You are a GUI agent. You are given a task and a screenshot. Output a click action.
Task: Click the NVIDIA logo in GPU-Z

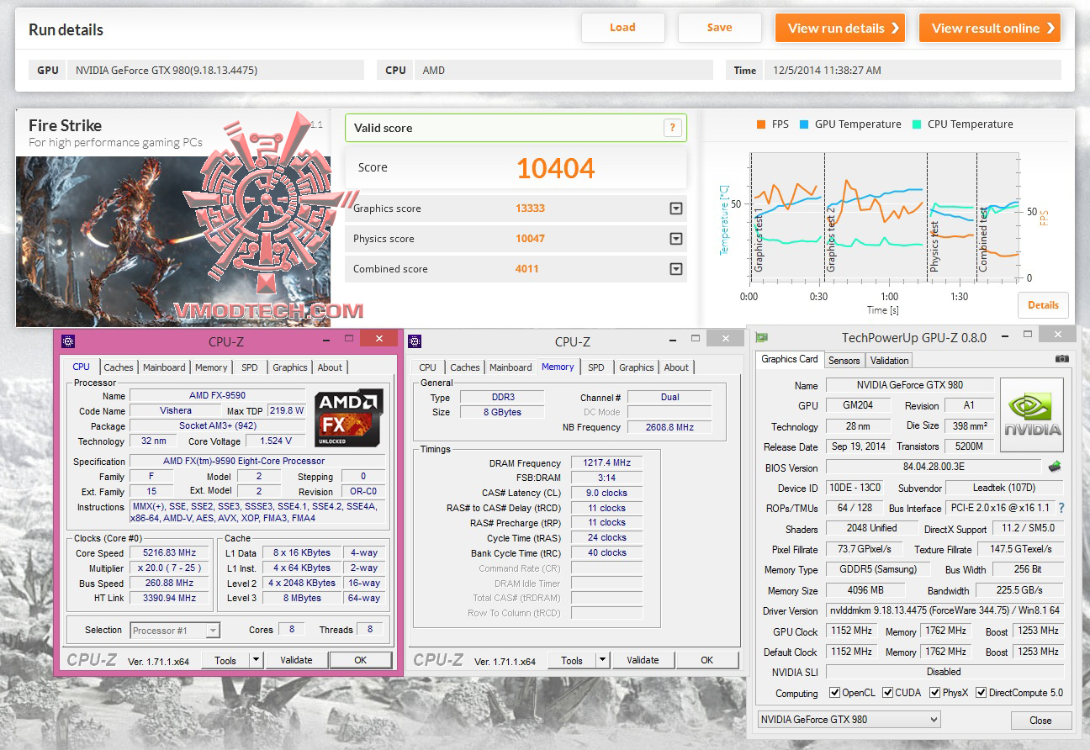click(1032, 415)
